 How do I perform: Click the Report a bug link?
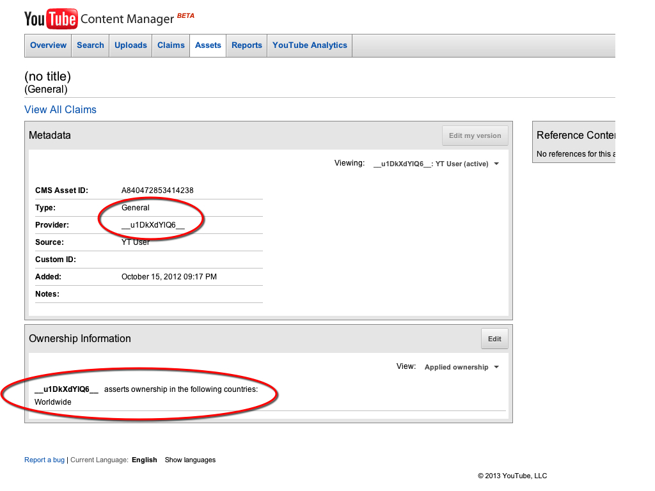tap(44, 460)
